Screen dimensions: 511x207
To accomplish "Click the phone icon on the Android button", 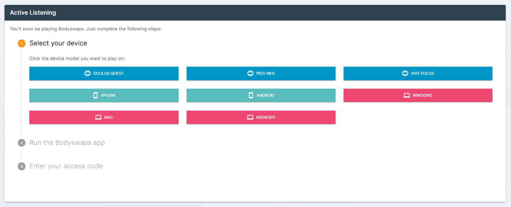I will 250,95.
